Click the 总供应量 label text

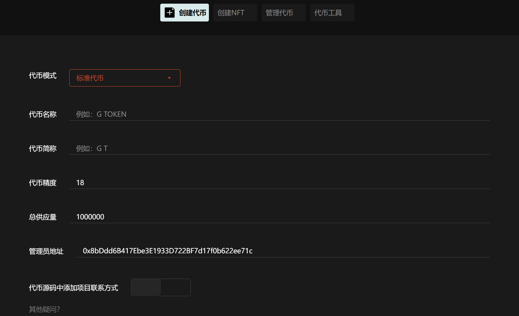pyautogui.click(x=43, y=217)
